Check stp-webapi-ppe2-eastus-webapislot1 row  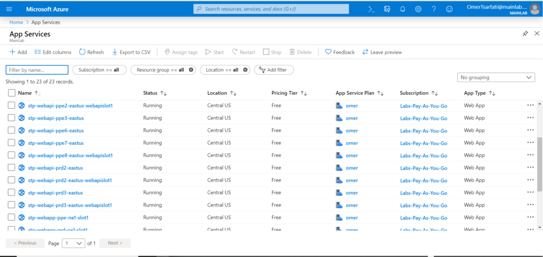12,105
